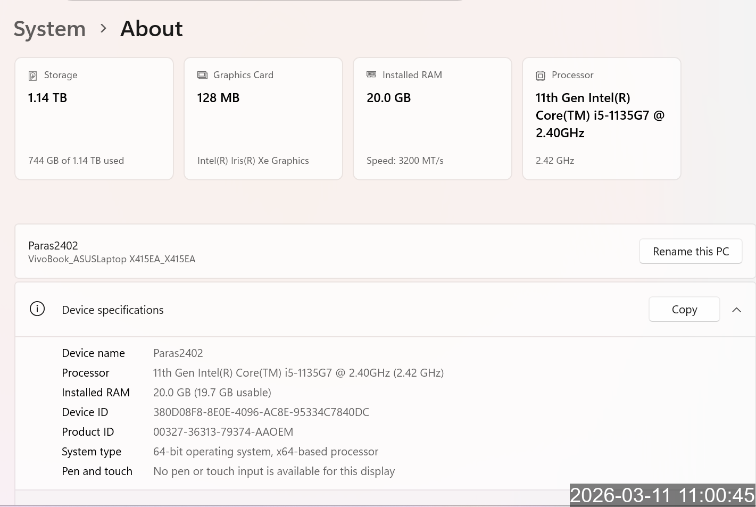Image resolution: width=756 pixels, height=507 pixels.
Task: Click the Product ID value 00327-36313-79374-AAOEM
Action: pos(223,432)
